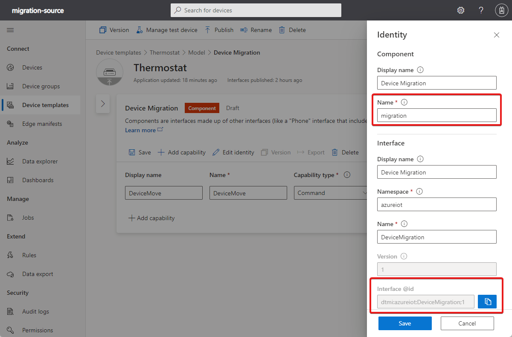This screenshot has height=337, width=512.
Task: Open Data explorer
Action: (x=40, y=161)
